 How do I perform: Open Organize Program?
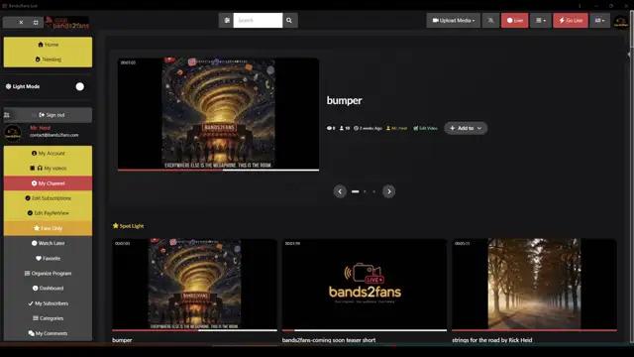click(x=48, y=274)
